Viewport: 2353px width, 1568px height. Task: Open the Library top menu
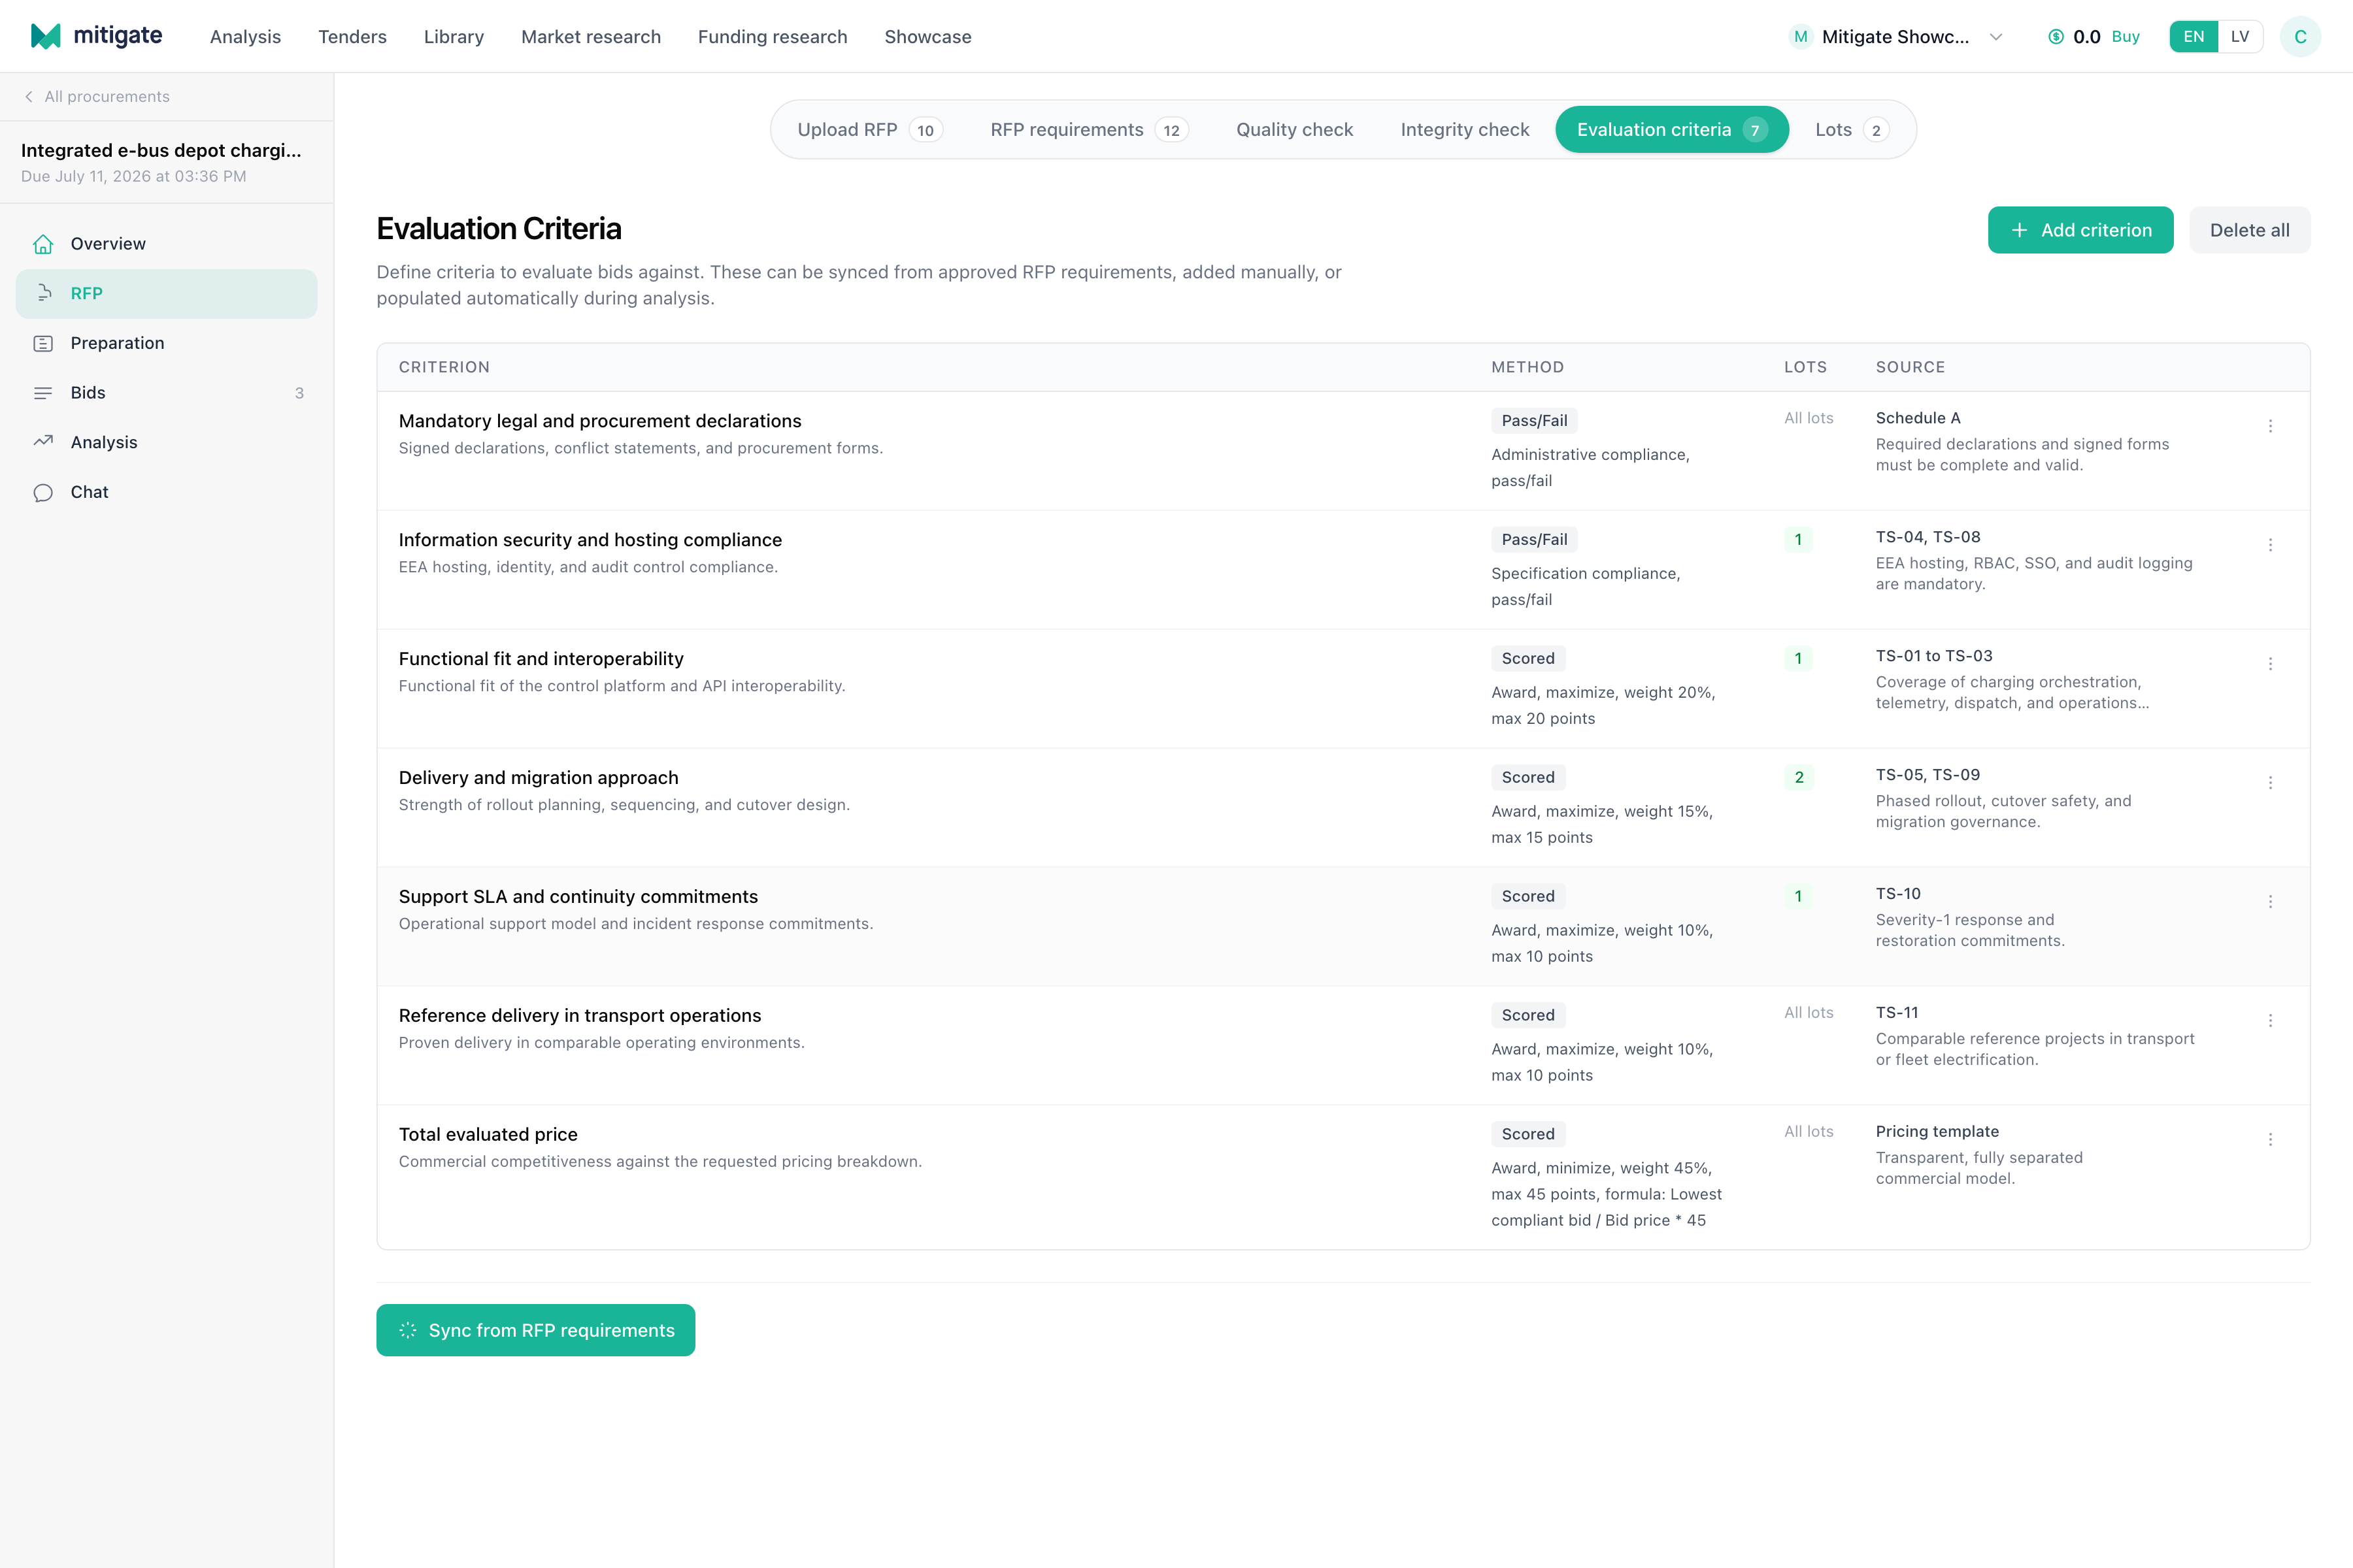[x=453, y=37]
